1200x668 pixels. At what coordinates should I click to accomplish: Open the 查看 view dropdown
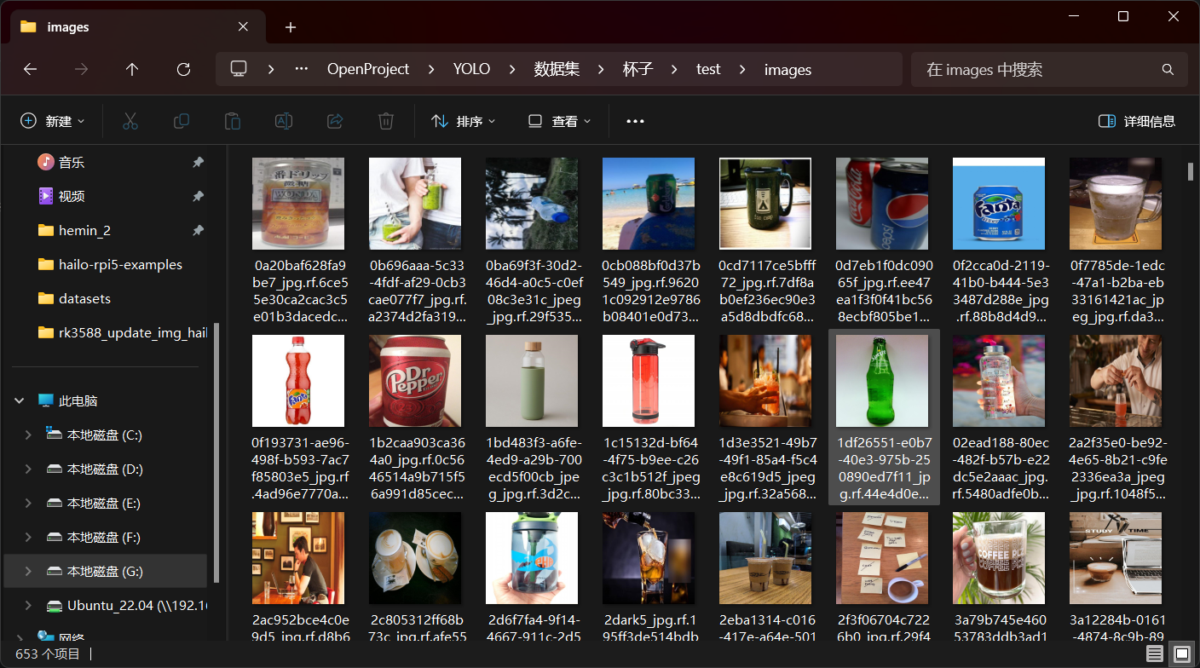tap(559, 121)
